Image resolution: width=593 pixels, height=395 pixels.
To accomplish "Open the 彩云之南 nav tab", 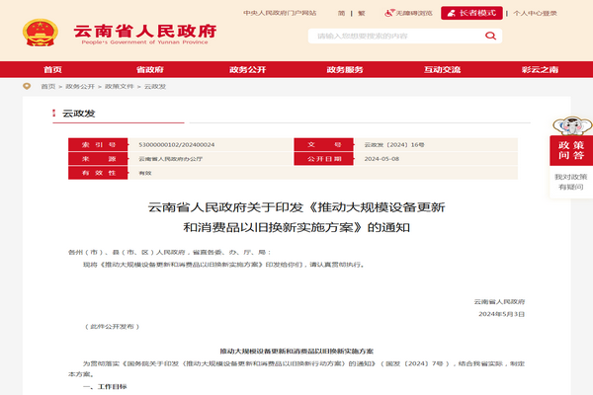I will (540, 70).
